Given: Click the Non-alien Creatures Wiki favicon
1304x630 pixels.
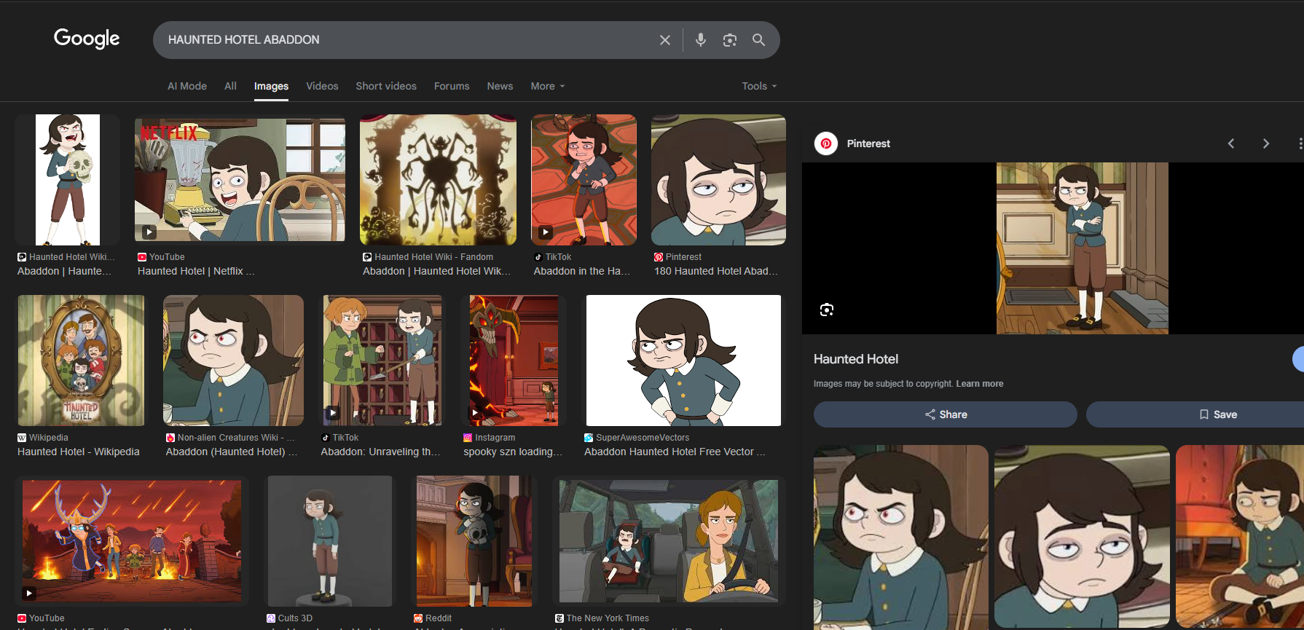Looking at the screenshot, I should click(x=170, y=438).
